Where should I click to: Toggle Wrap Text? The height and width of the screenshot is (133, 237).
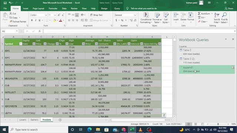click(96, 15)
